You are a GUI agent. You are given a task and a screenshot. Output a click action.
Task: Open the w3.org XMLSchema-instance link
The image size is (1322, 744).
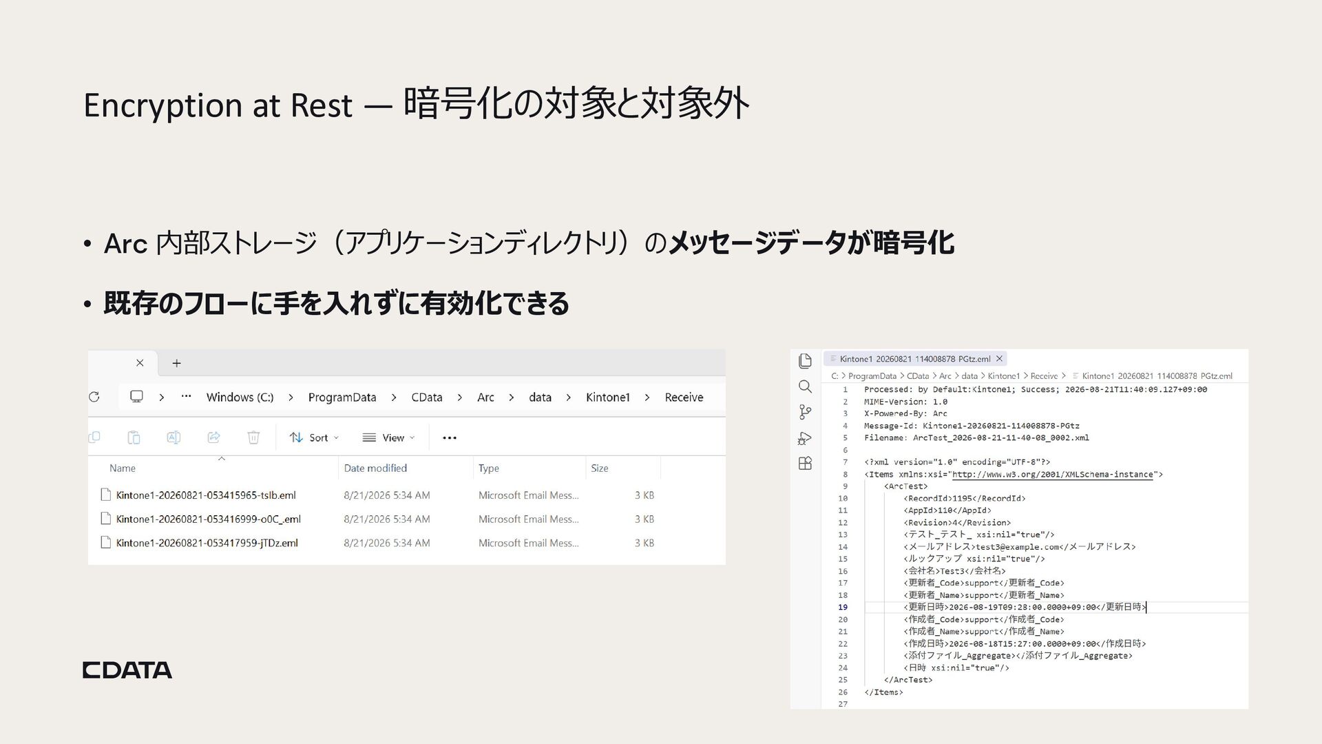1052,475
